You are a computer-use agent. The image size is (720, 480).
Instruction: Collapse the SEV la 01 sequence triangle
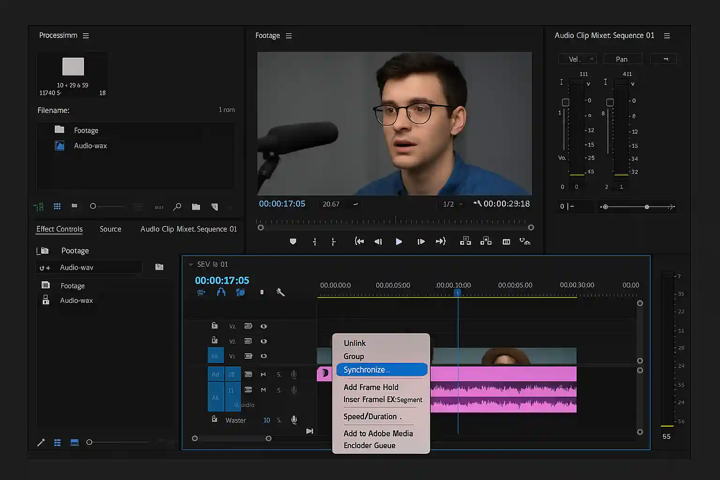pos(191,264)
